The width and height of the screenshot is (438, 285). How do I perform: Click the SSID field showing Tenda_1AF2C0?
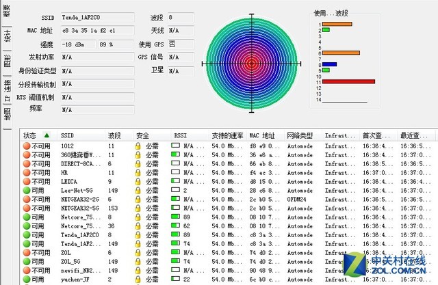[x=97, y=17]
